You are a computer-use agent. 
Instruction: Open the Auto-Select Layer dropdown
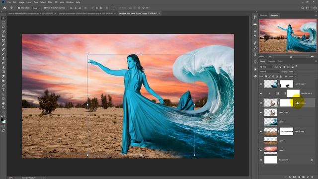36,8
